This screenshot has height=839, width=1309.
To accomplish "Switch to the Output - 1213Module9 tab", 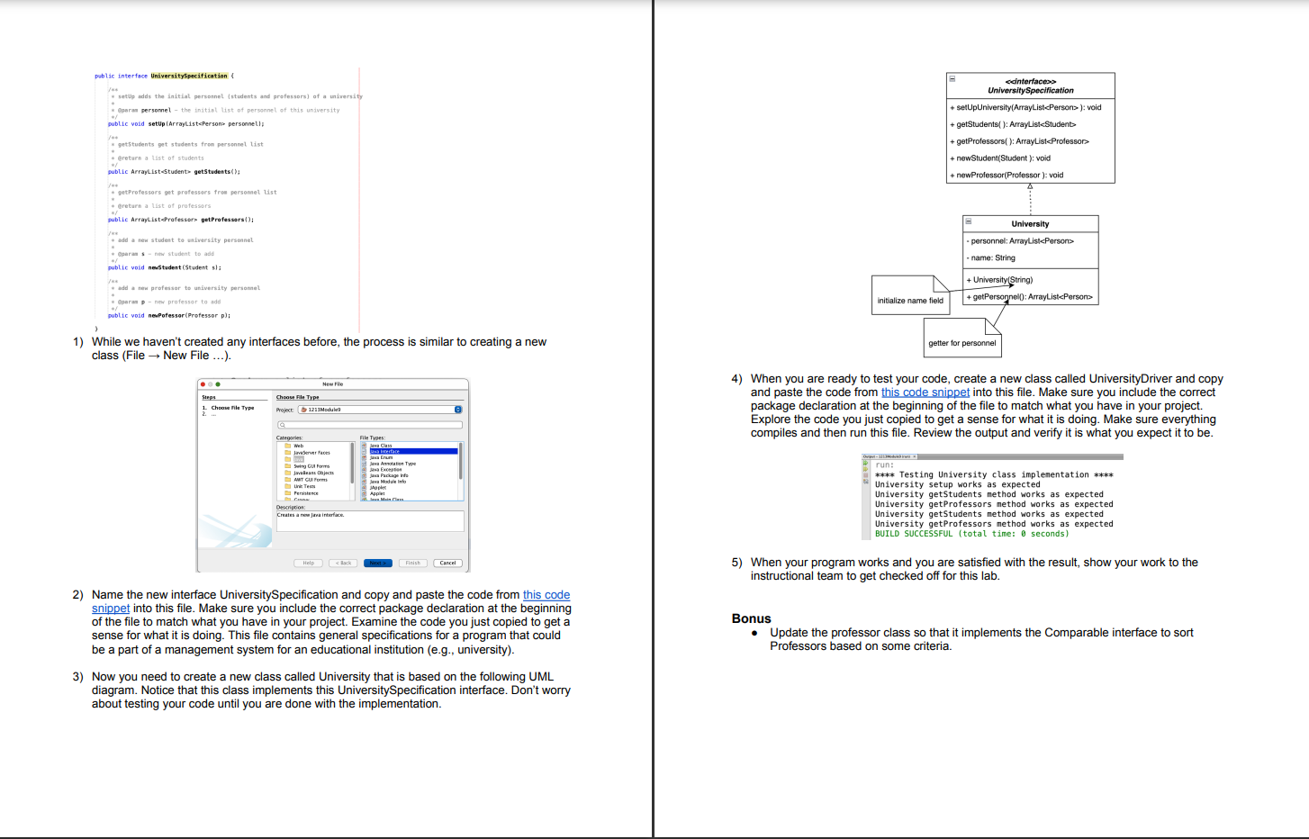I will 887,456.
